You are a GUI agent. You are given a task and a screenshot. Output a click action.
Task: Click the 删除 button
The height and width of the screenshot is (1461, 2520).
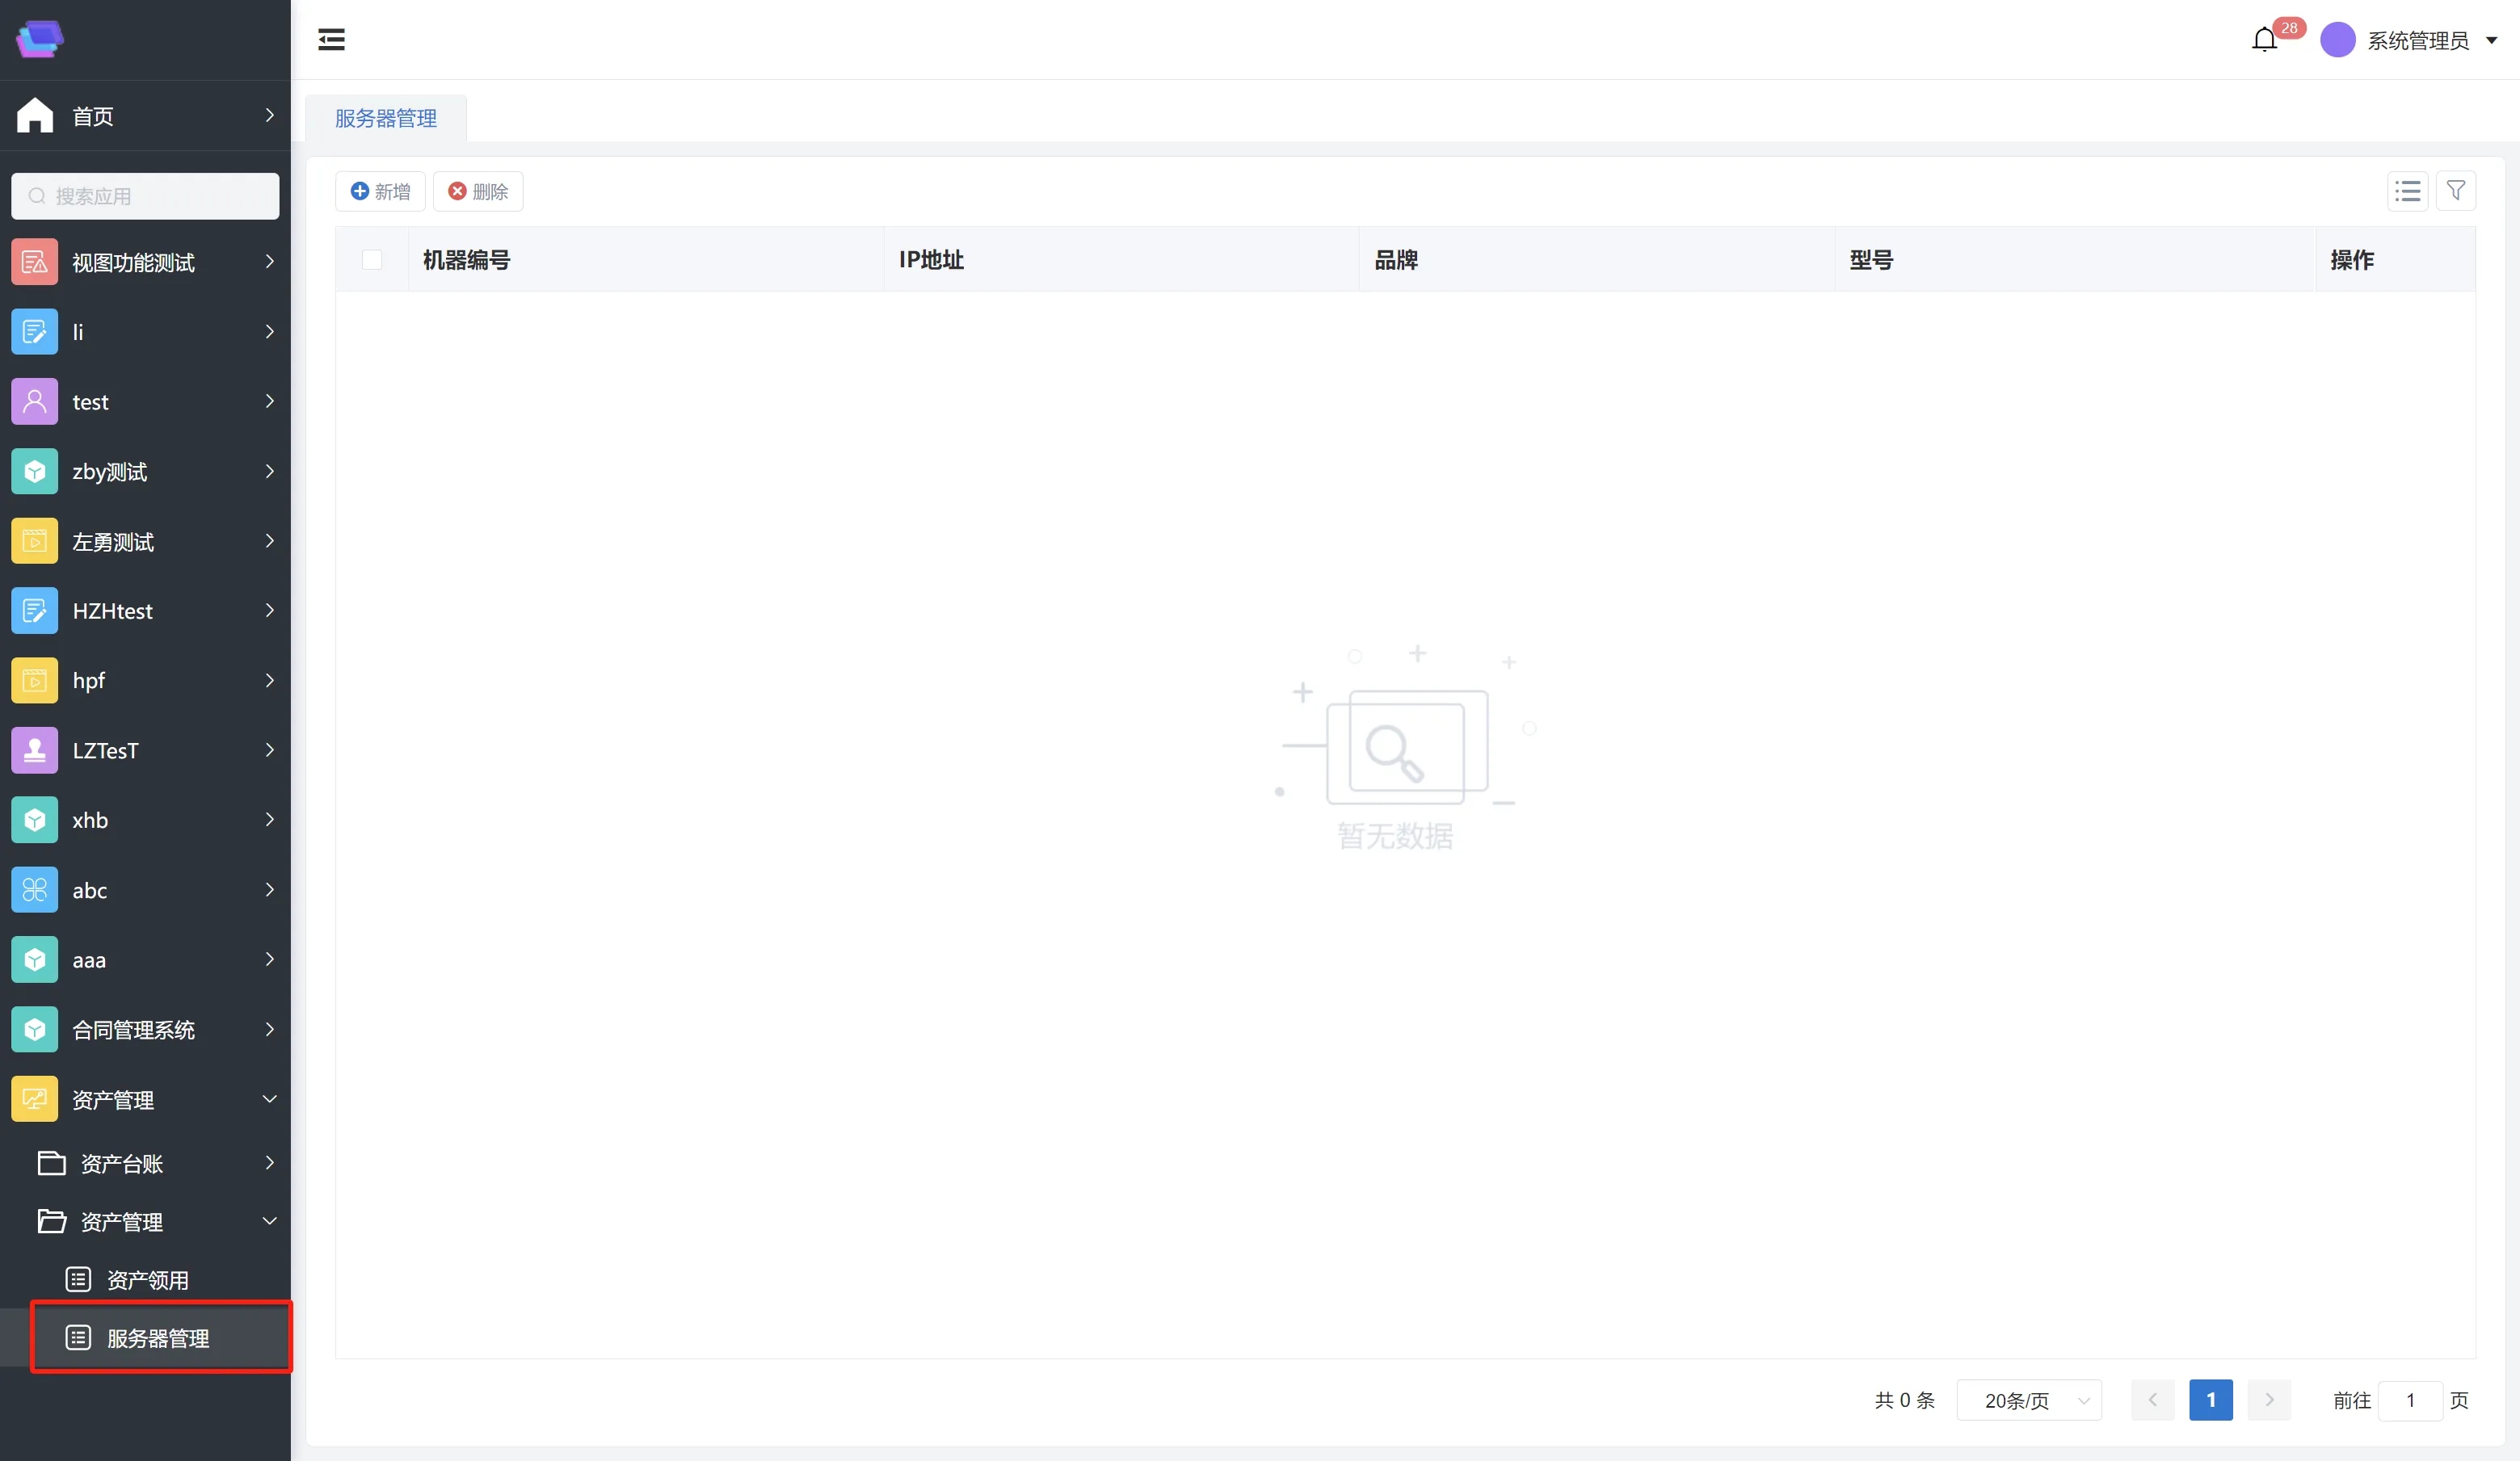(x=478, y=191)
